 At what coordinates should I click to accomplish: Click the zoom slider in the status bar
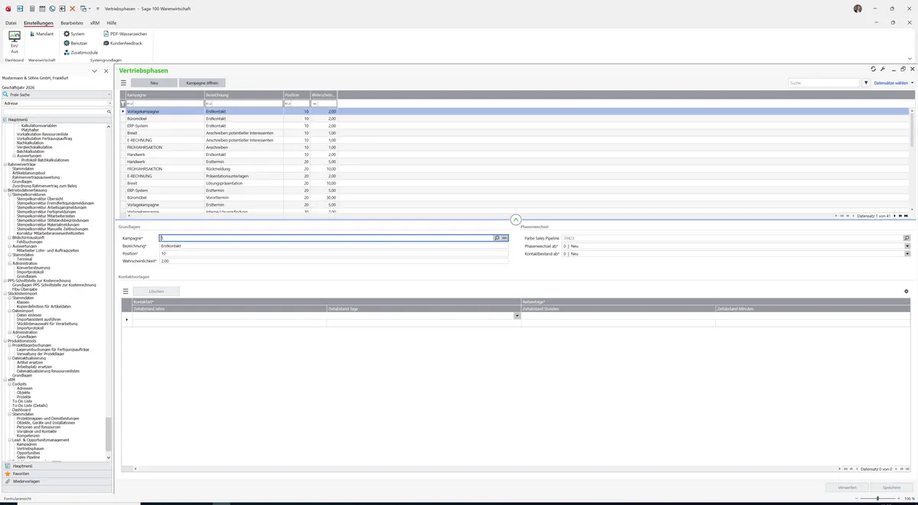point(877,498)
